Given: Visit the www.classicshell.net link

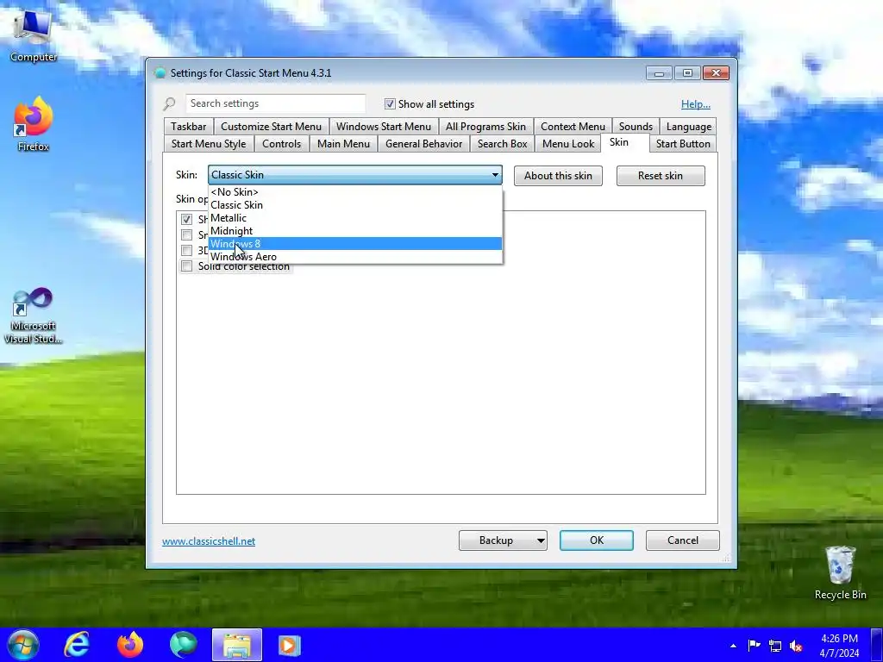Looking at the screenshot, I should (209, 541).
